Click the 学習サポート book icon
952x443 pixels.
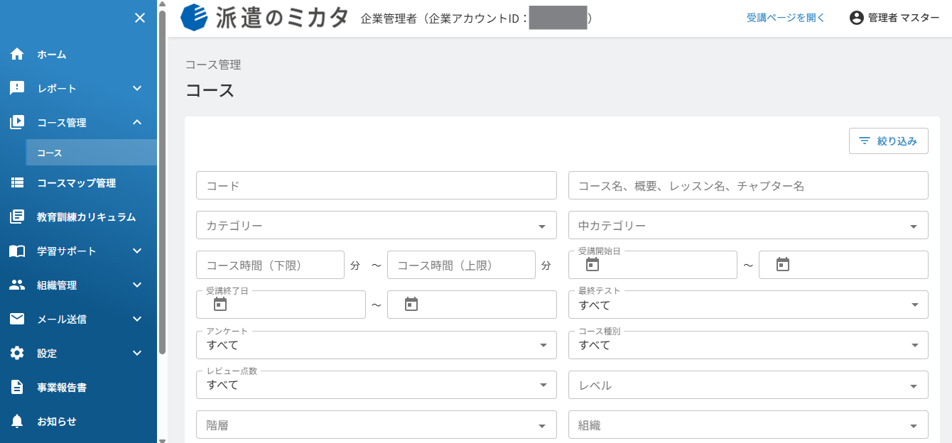click(x=17, y=251)
